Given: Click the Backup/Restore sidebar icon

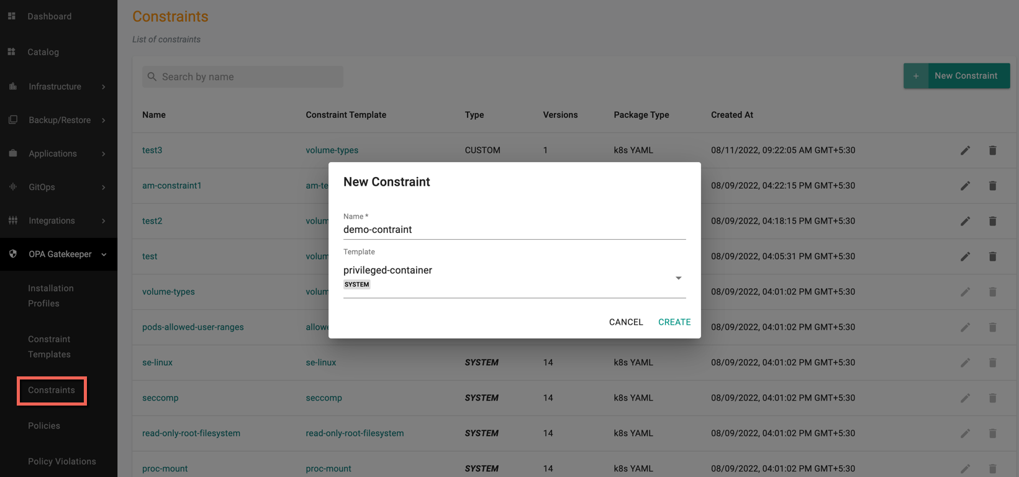Looking at the screenshot, I should click(x=13, y=120).
